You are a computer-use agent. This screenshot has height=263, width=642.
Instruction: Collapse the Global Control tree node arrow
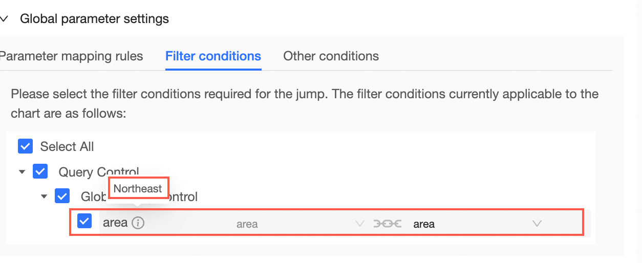[45, 196]
